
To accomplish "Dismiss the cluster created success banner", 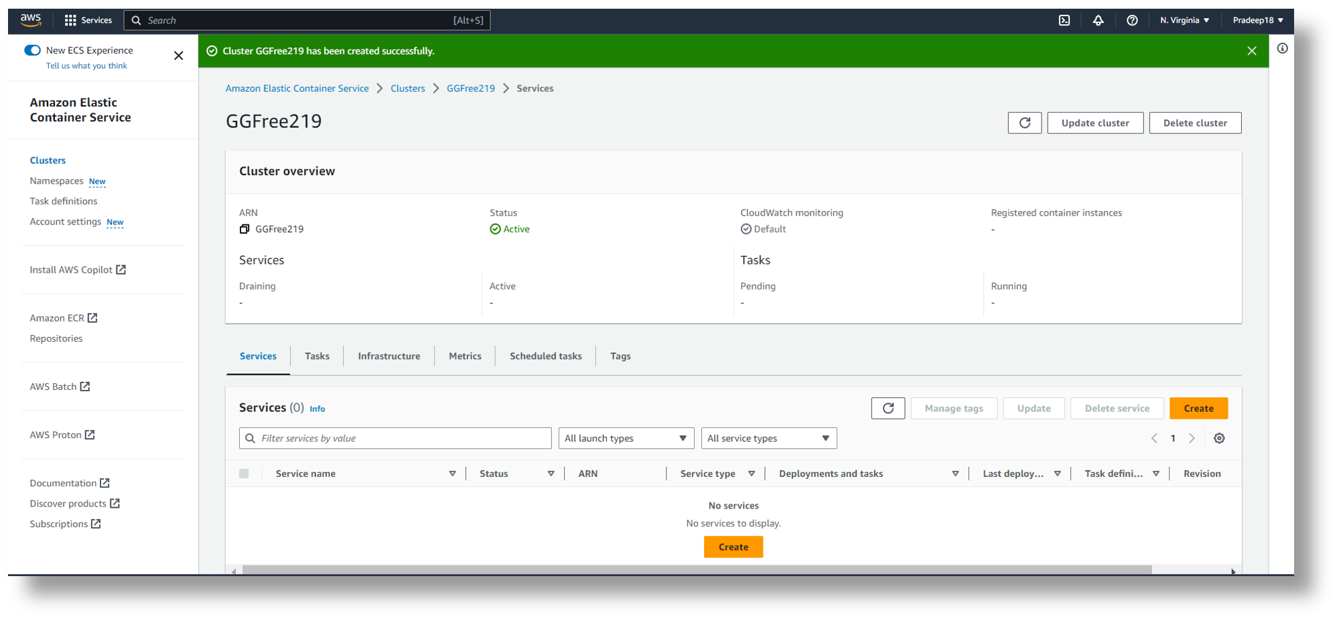I will pos(1251,51).
